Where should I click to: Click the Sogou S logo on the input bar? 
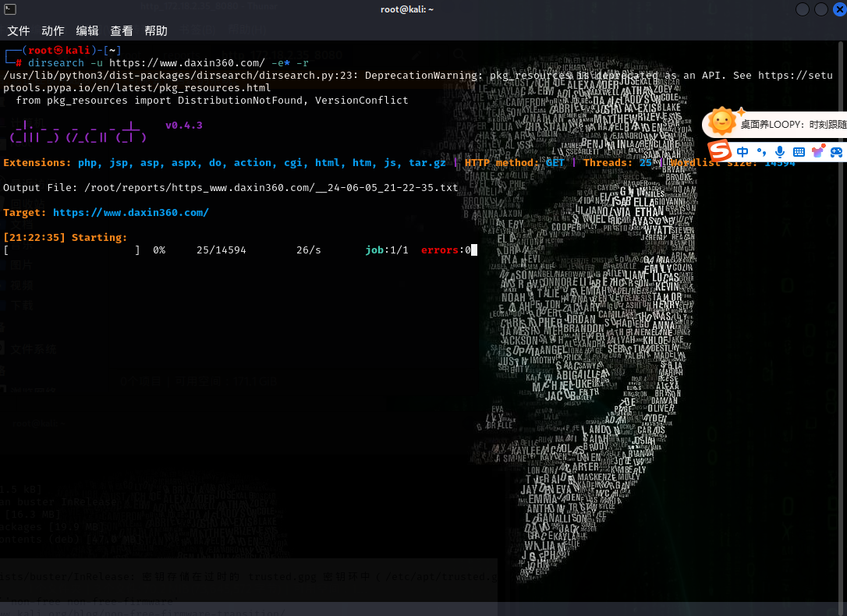coord(720,151)
